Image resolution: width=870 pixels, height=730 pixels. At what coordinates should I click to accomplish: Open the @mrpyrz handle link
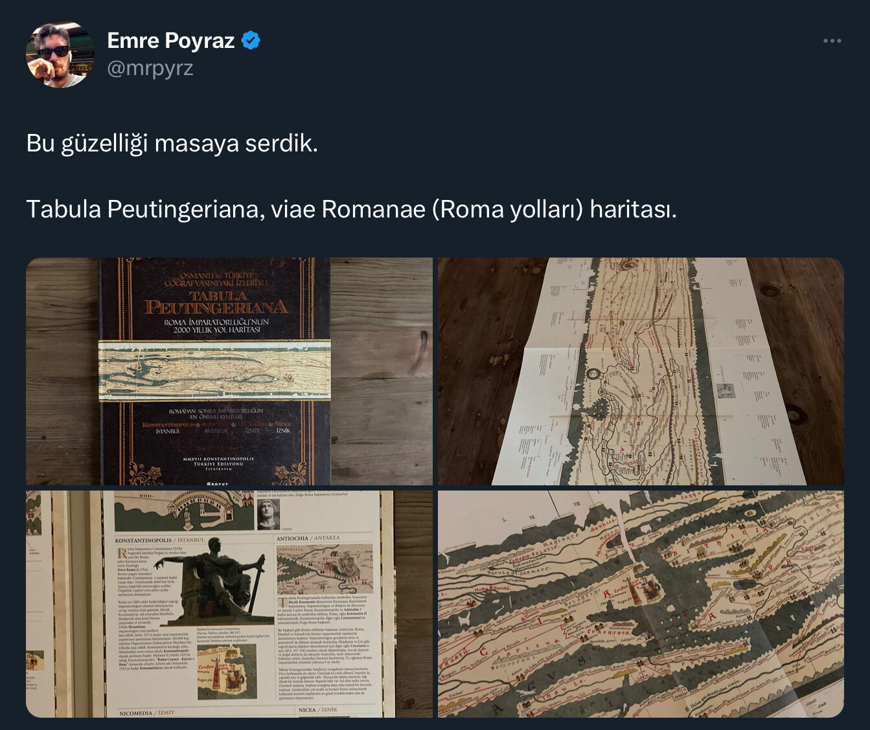[x=150, y=68]
